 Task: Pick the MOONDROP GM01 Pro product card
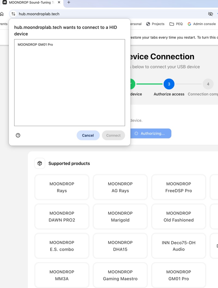coord(179,275)
